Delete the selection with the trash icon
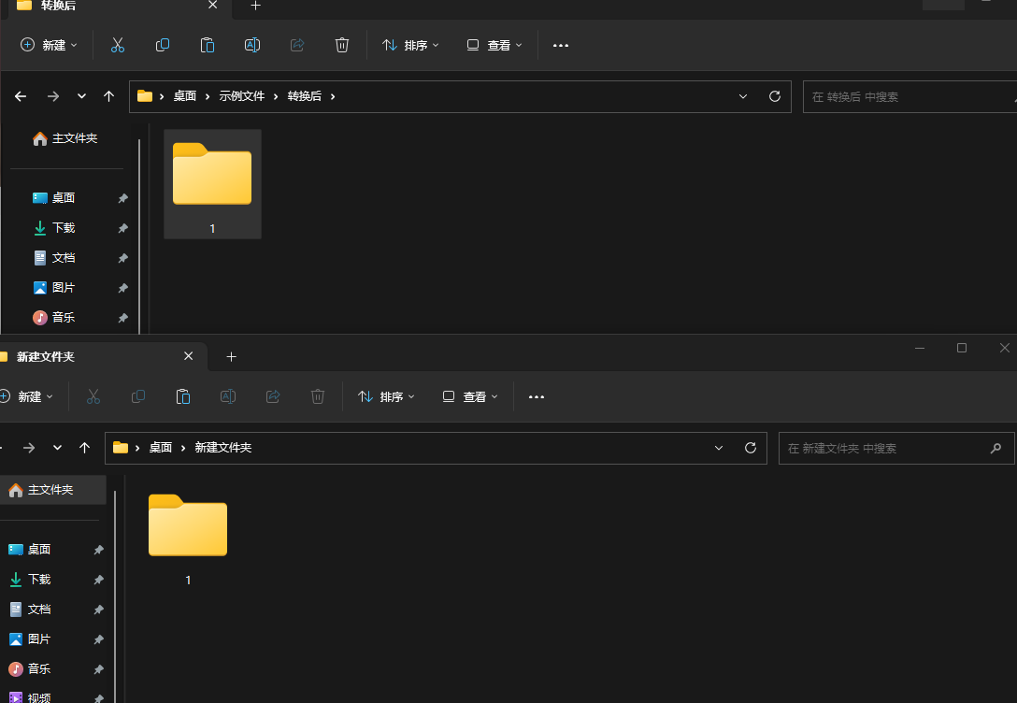 click(x=341, y=45)
